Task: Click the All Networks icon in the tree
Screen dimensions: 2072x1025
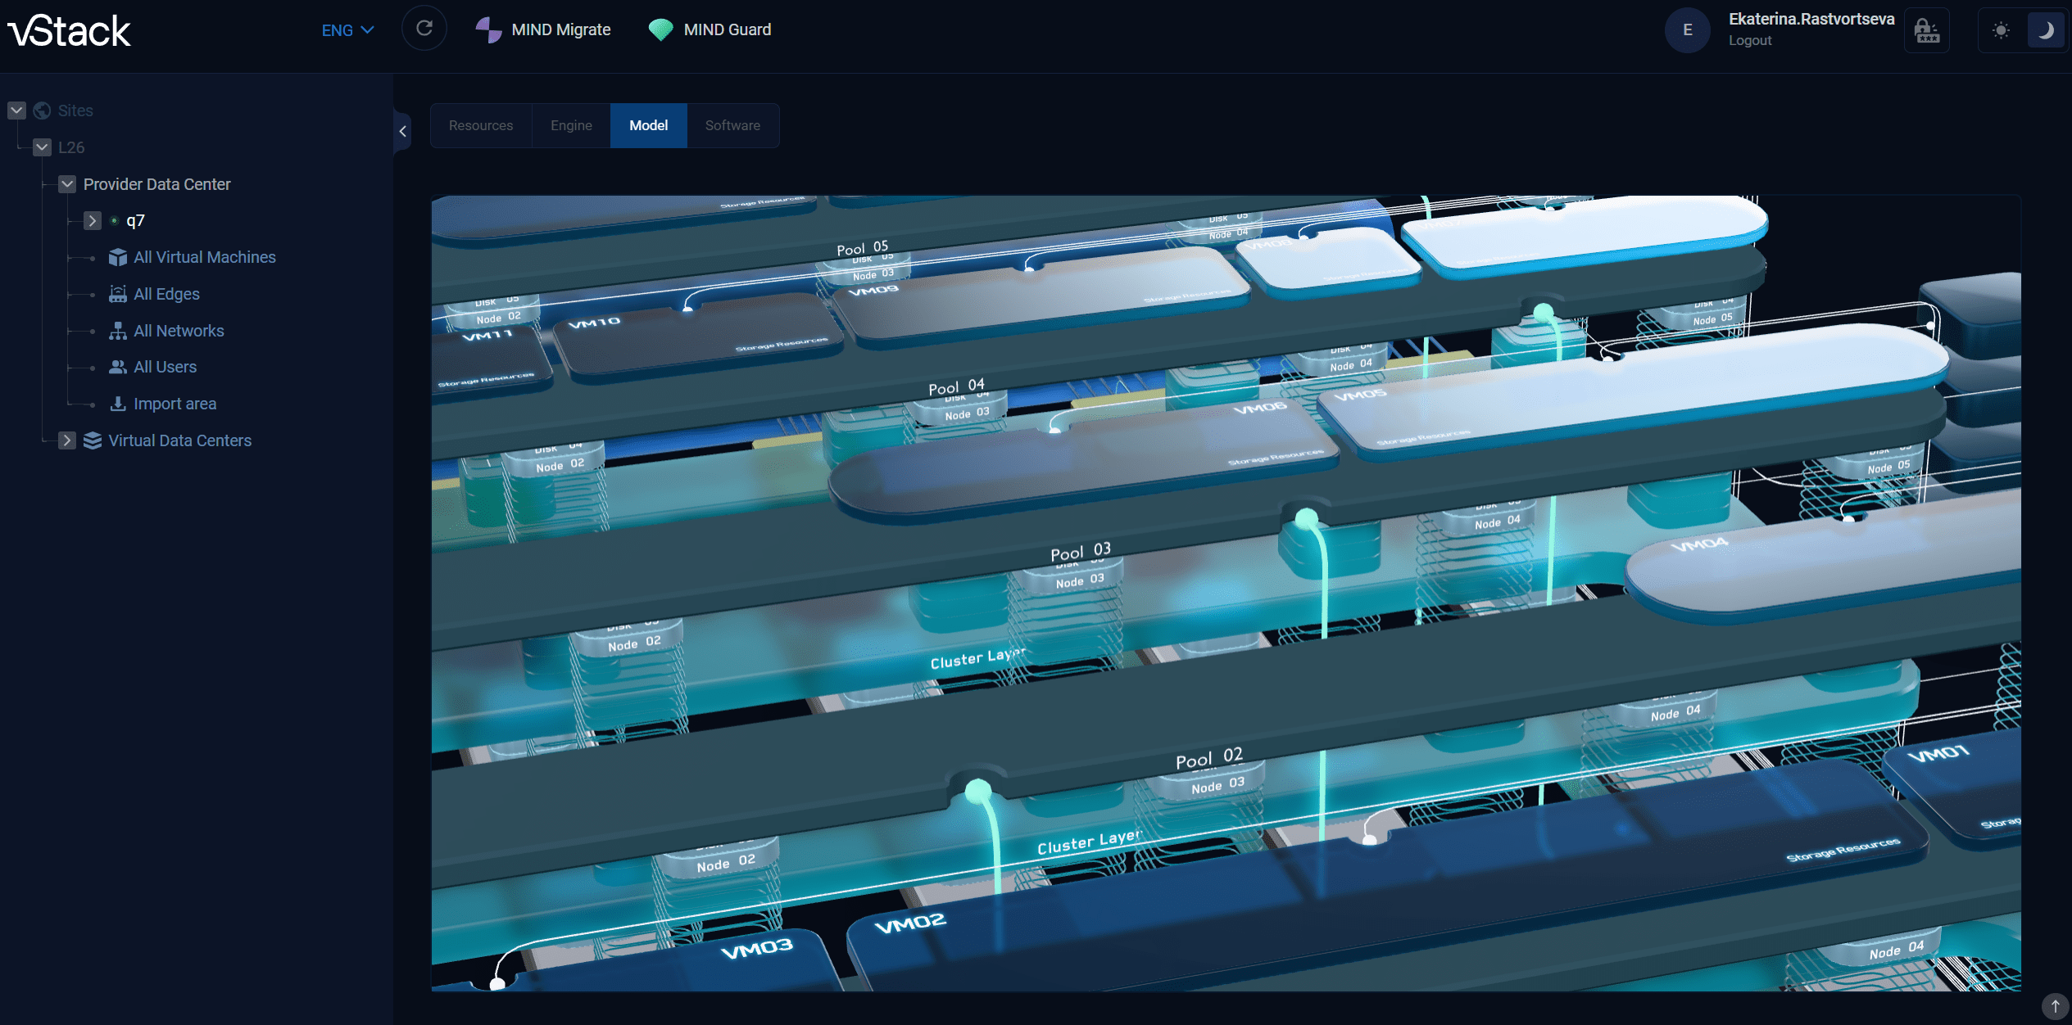Action: 118,331
